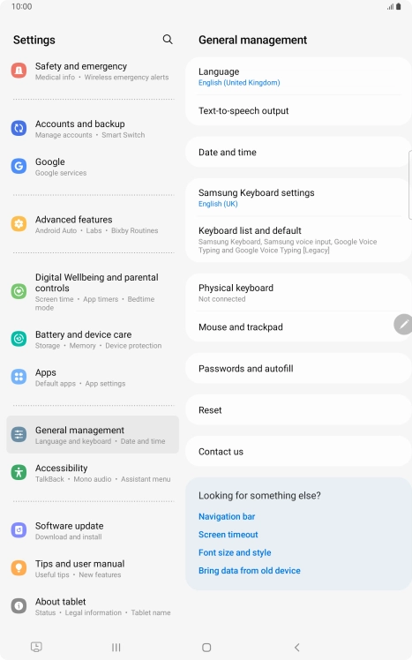This screenshot has height=660, width=412.
Task: Open Language English (United Kingdom) setting
Action: 299,76
